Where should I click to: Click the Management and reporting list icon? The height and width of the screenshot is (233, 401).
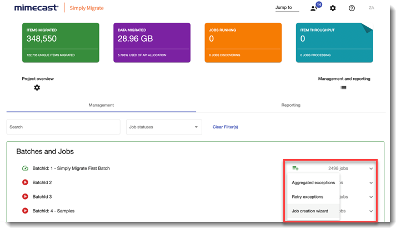coord(343,88)
